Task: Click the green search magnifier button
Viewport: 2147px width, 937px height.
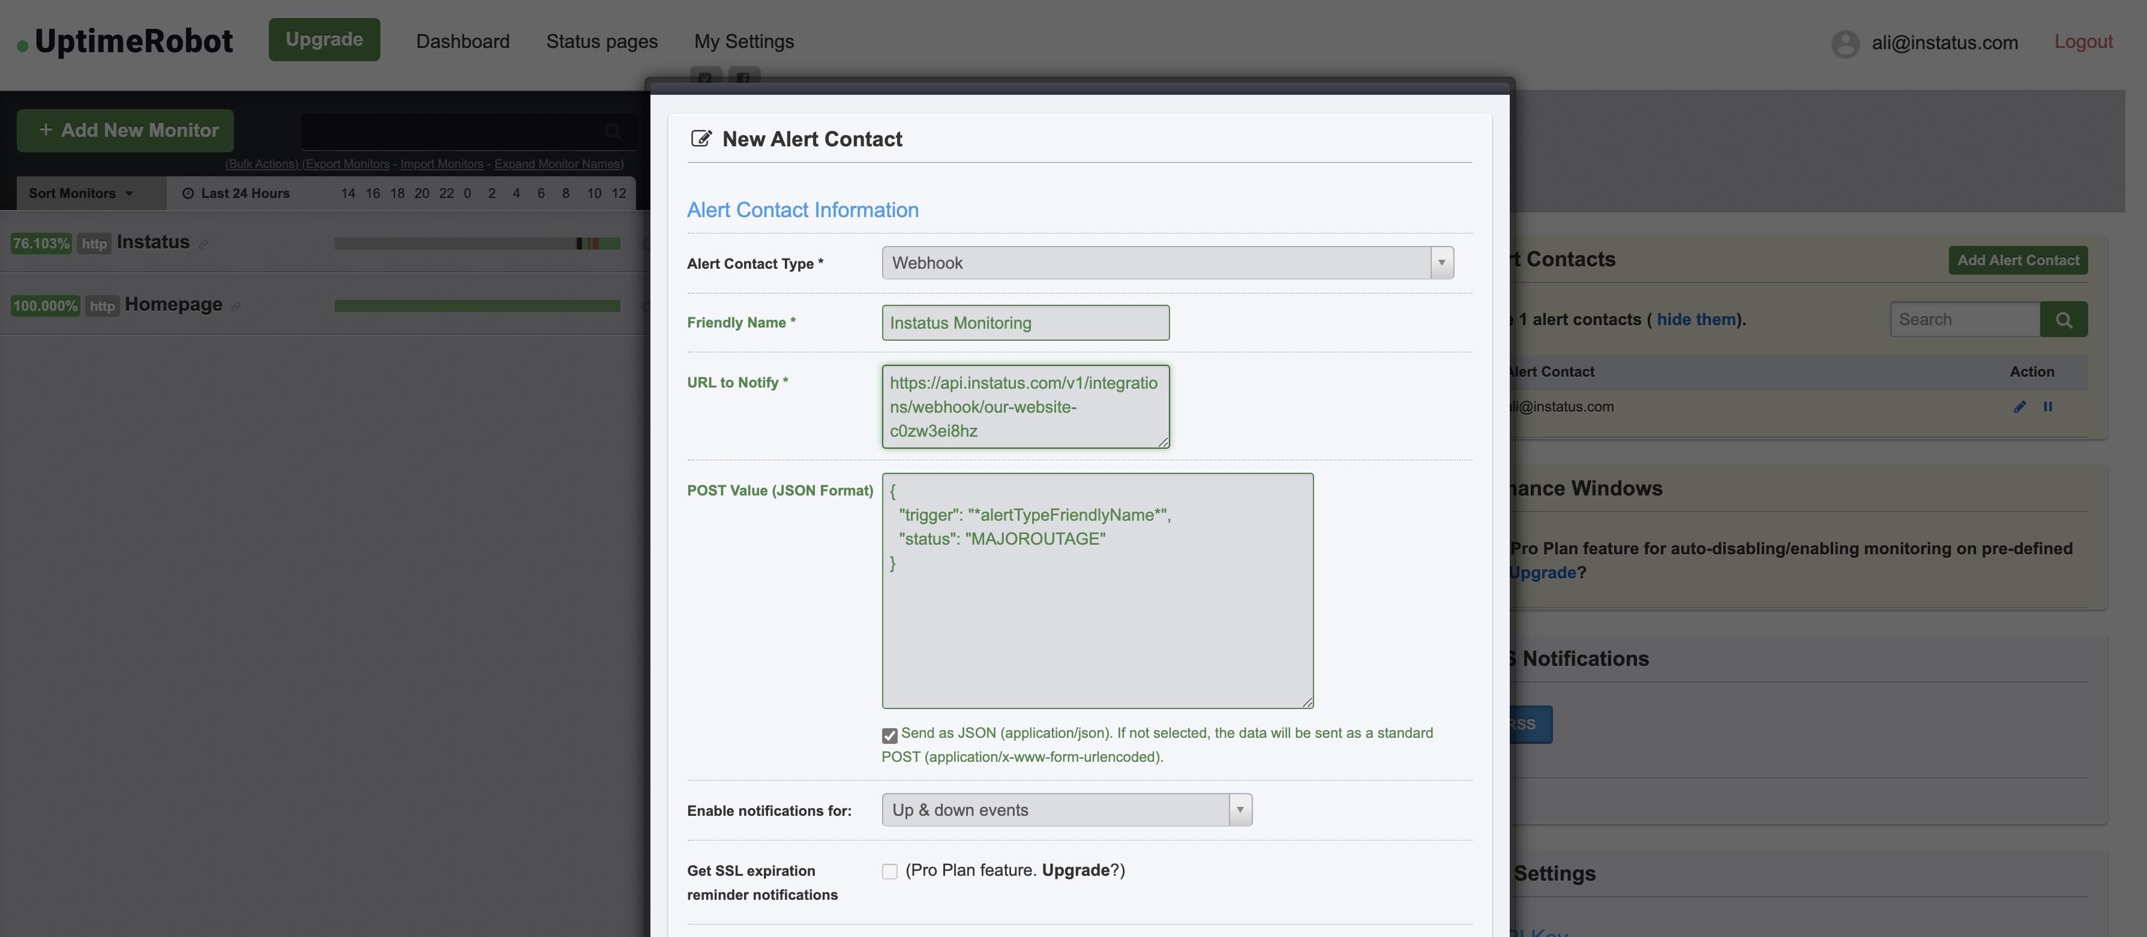Action: click(x=2064, y=320)
